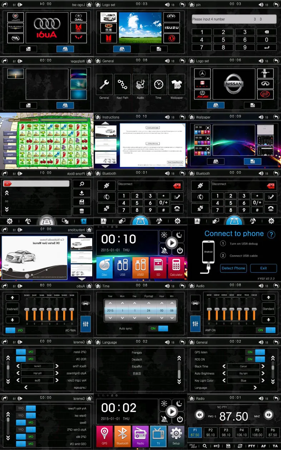The width and height of the screenshot is (281, 450).
Task: Open the Navi Path icon
Action: click(122, 85)
